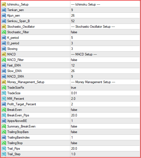The height and width of the screenshot is (158, 141).
Task: Click the double-type icon beside TradeSize
Action: (x=4, y=93)
